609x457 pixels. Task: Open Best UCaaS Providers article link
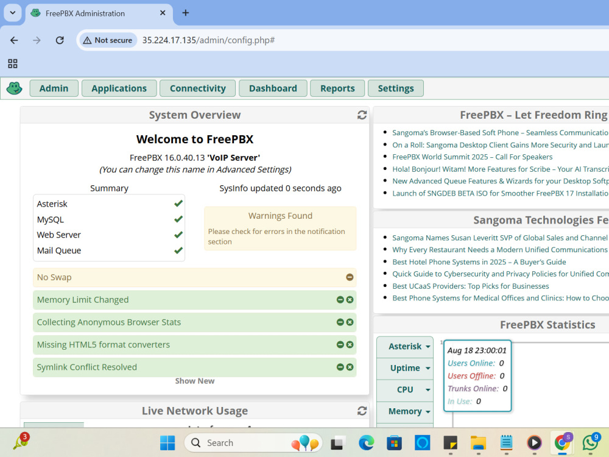470,286
